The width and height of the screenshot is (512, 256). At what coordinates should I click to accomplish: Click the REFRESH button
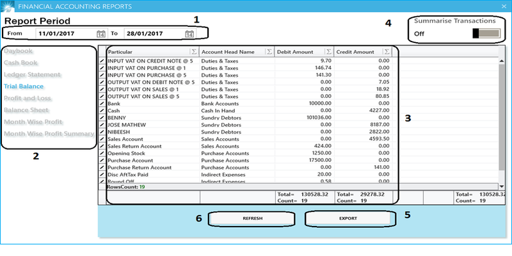coord(252,218)
